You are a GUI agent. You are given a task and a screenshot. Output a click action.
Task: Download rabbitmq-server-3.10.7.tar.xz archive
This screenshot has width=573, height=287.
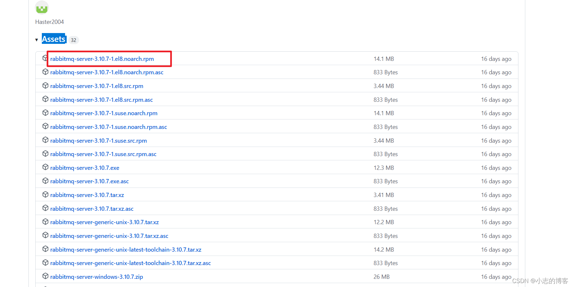pyautogui.click(x=87, y=195)
